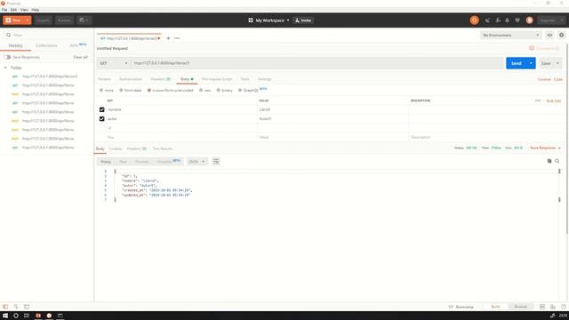
Task: Click Clear all in History
Action: (81, 57)
